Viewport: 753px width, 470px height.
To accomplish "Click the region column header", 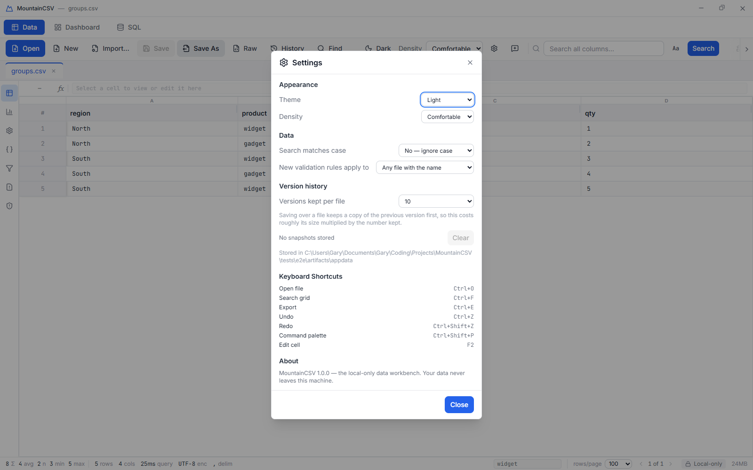I will click(x=152, y=113).
